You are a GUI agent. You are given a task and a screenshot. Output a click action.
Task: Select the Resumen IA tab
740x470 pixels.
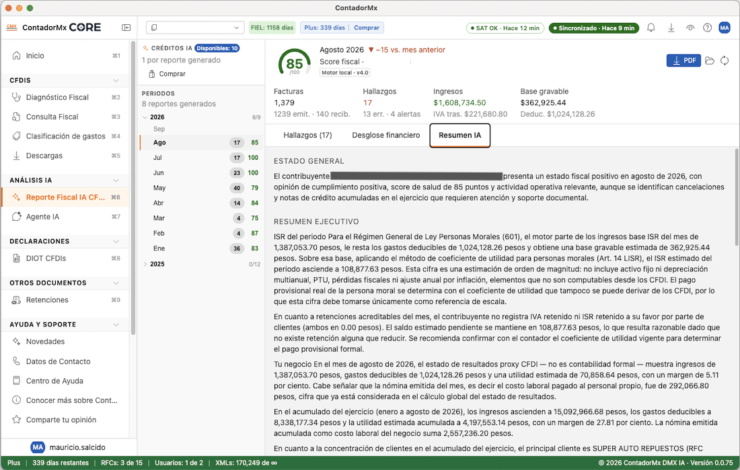459,135
